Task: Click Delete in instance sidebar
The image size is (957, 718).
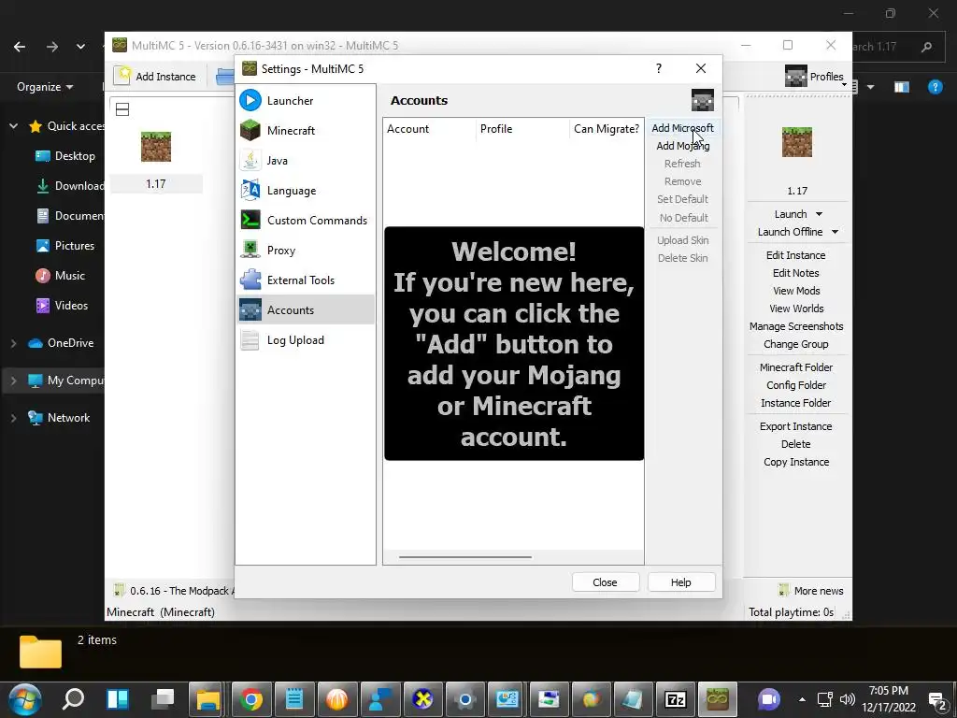Action: [796, 444]
